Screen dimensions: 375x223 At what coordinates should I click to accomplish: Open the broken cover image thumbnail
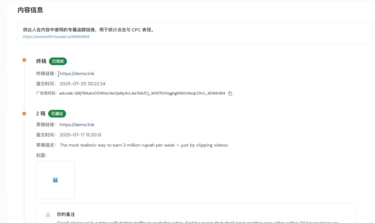pyautogui.click(x=55, y=180)
